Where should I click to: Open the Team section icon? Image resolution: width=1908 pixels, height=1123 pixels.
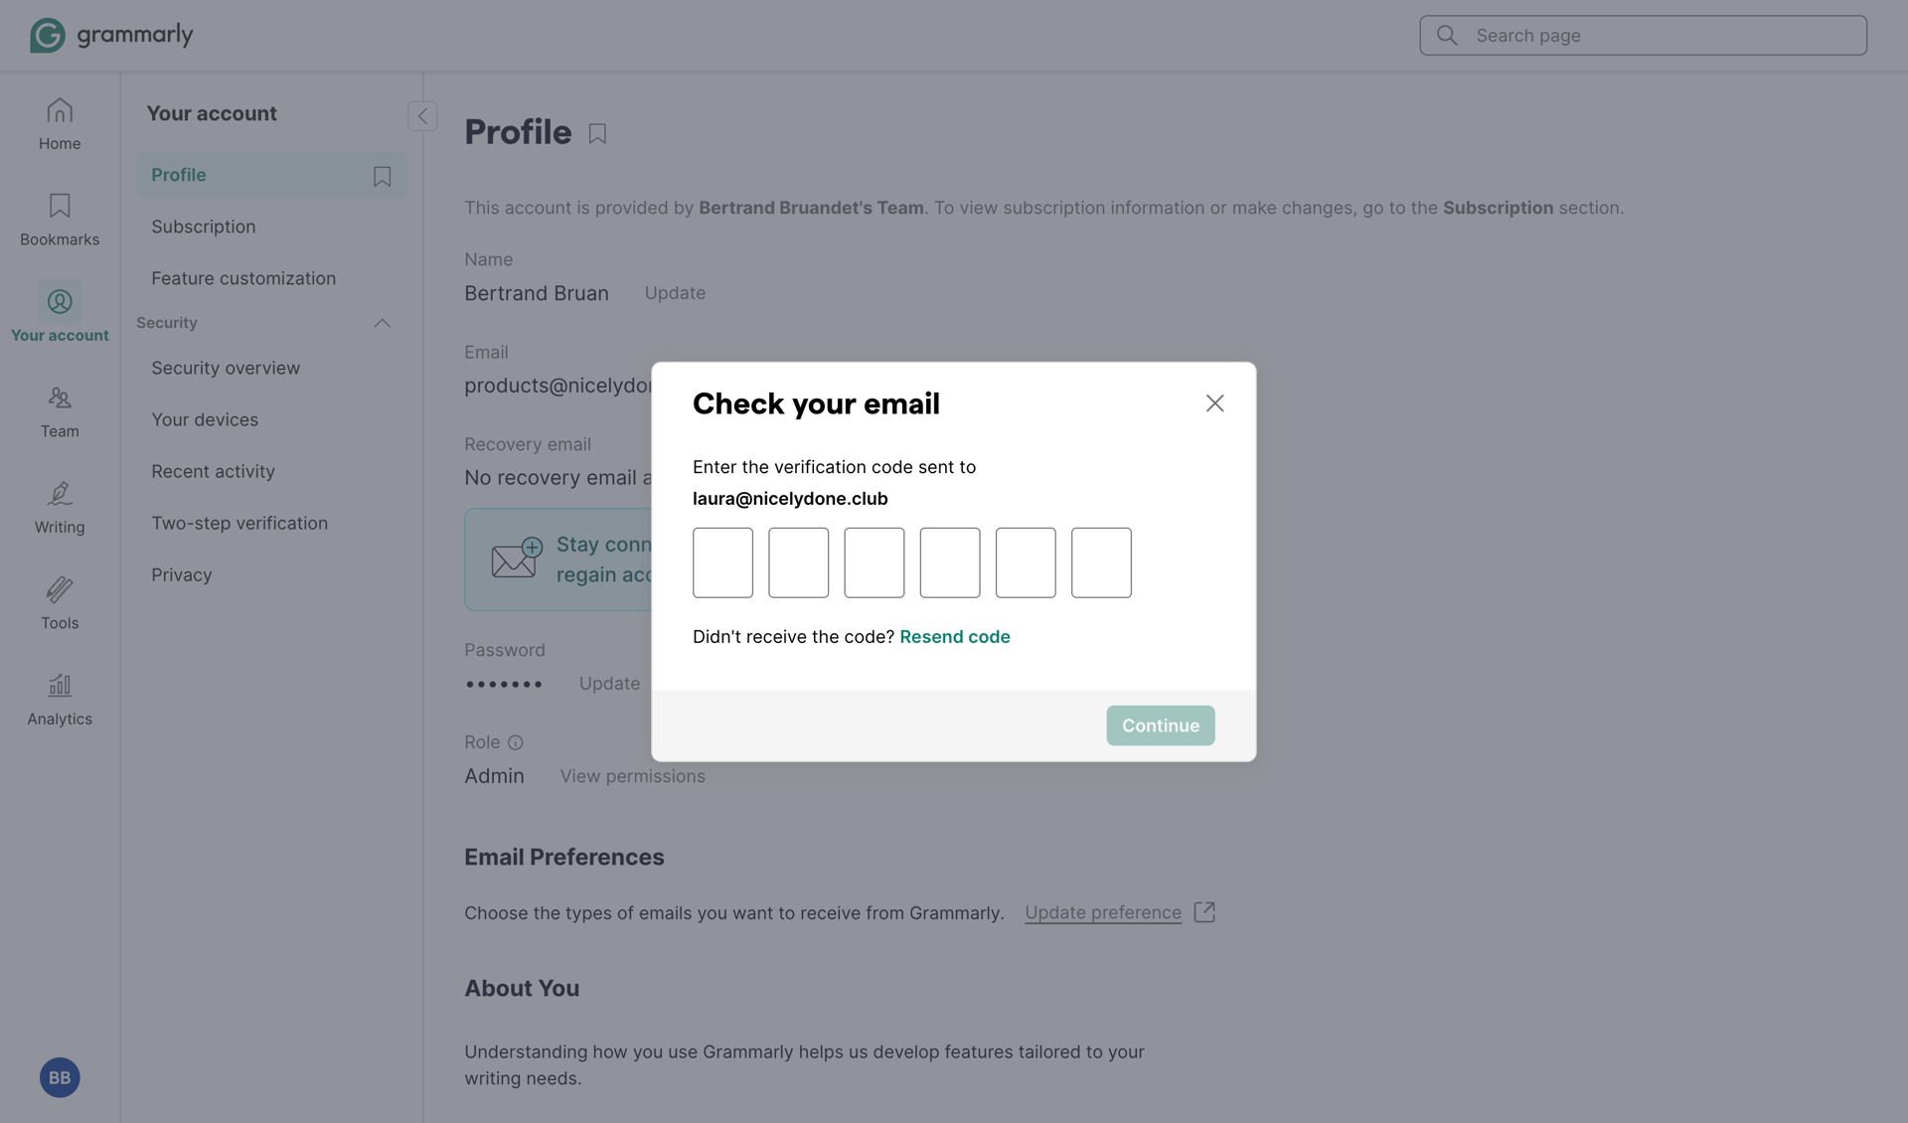click(x=59, y=398)
